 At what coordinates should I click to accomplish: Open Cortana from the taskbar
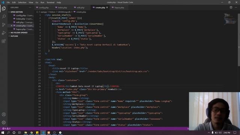[x=14, y=132]
